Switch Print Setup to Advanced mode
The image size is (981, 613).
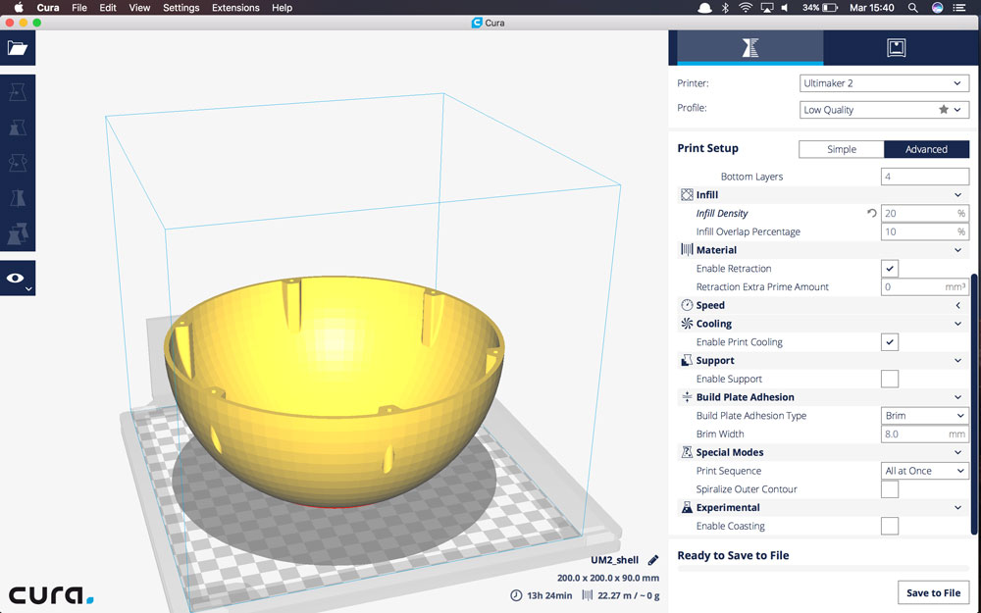click(x=927, y=149)
